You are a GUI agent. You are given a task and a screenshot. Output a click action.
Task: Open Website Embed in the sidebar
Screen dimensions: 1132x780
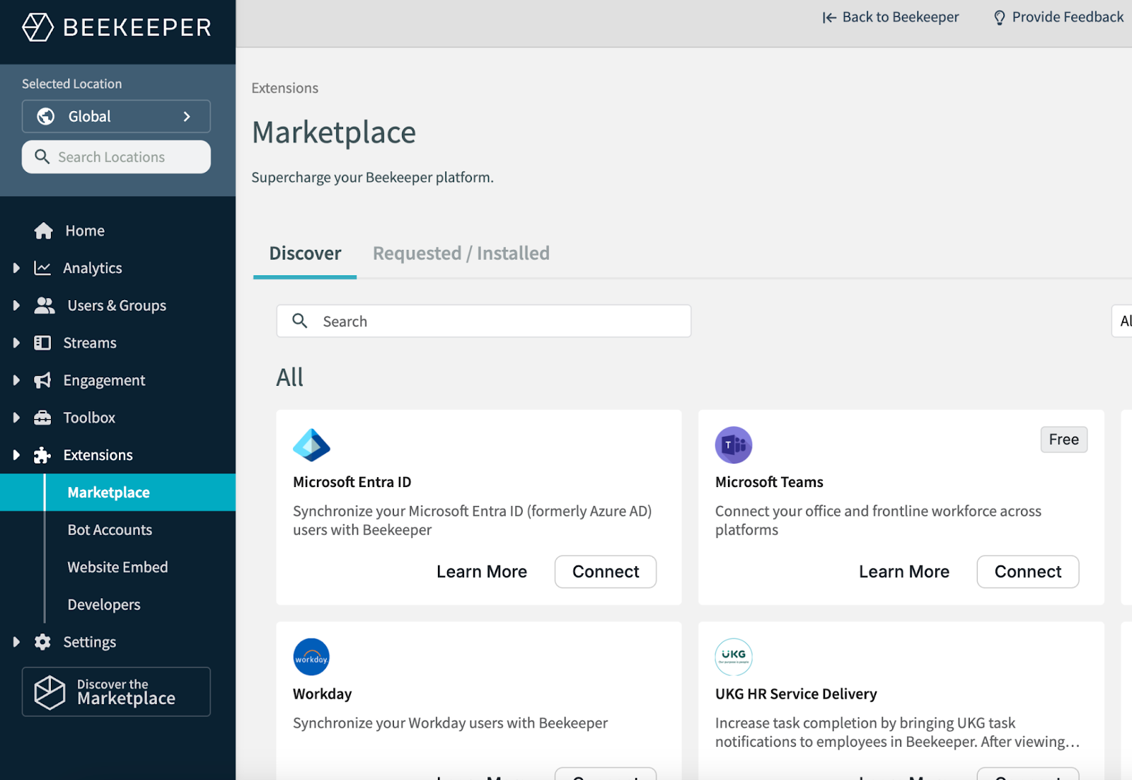point(117,568)
